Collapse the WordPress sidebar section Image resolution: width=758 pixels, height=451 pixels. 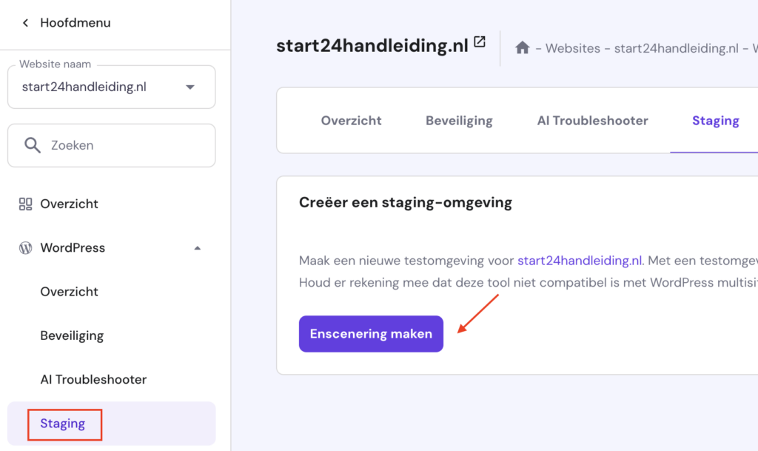tap(197, 248)
